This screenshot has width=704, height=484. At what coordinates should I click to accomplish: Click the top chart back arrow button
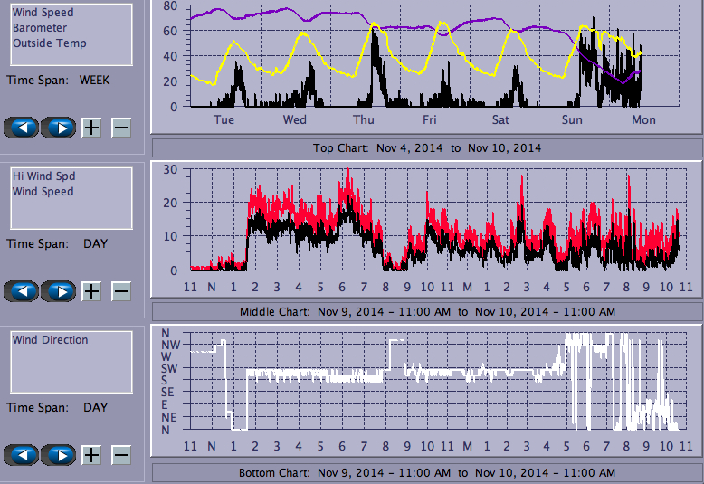click(23, 128)
